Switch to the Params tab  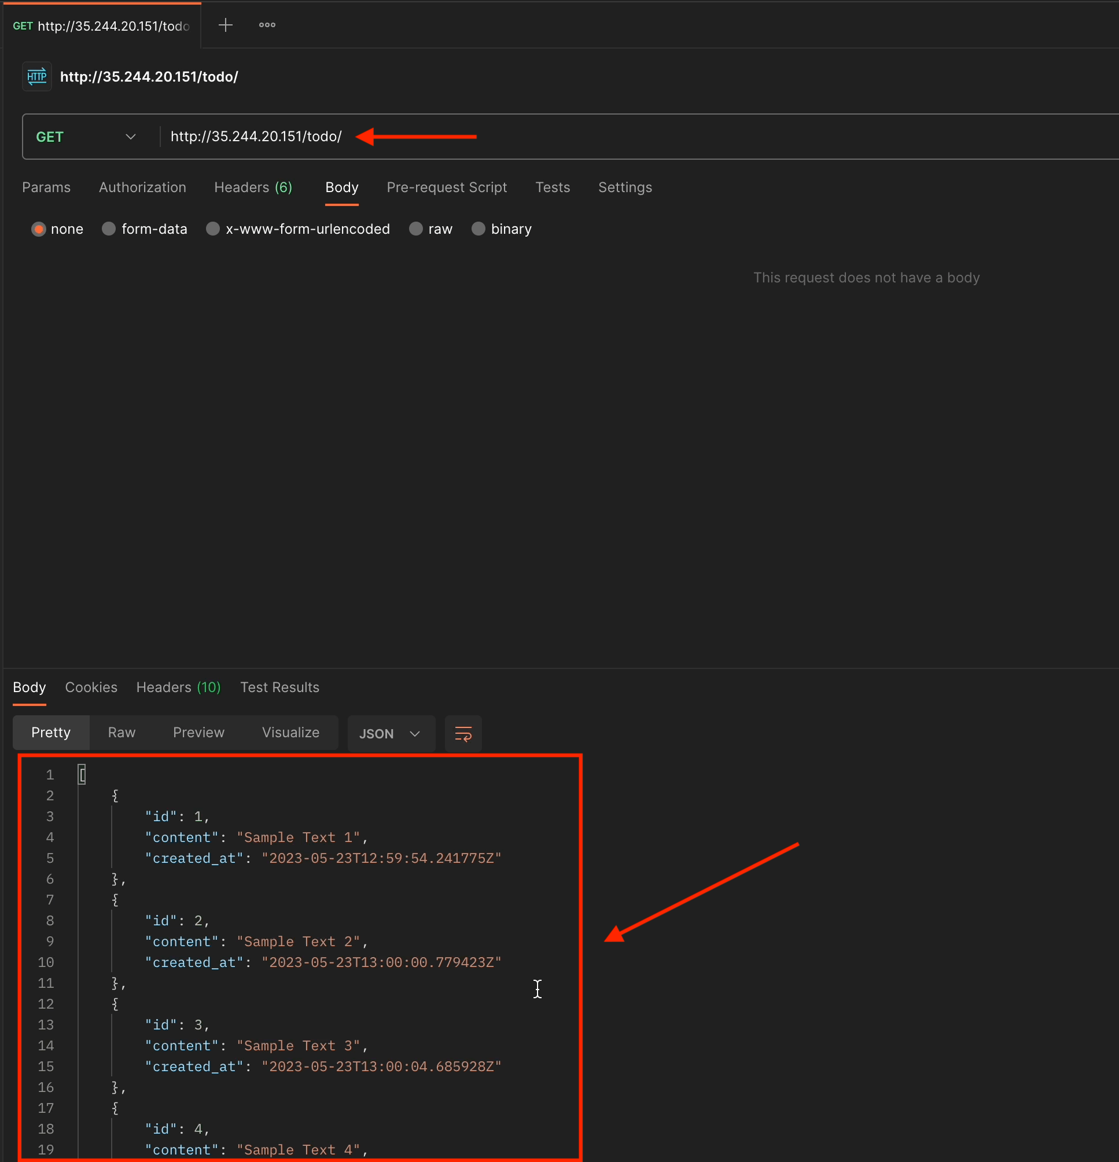click(x=46, y=187)
